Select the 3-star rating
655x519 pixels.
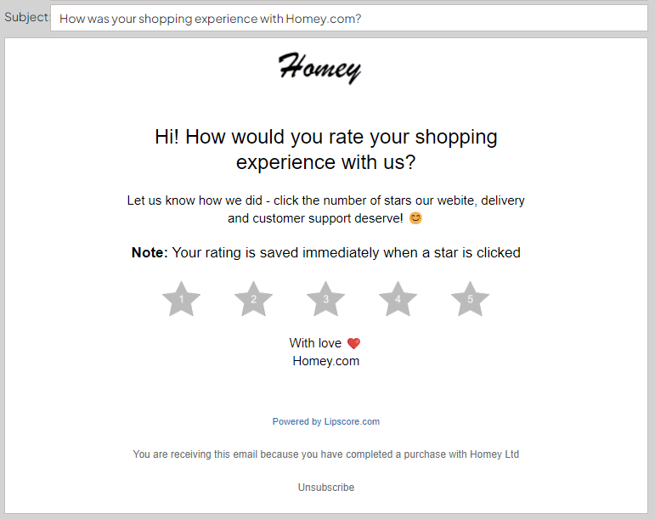325,300
